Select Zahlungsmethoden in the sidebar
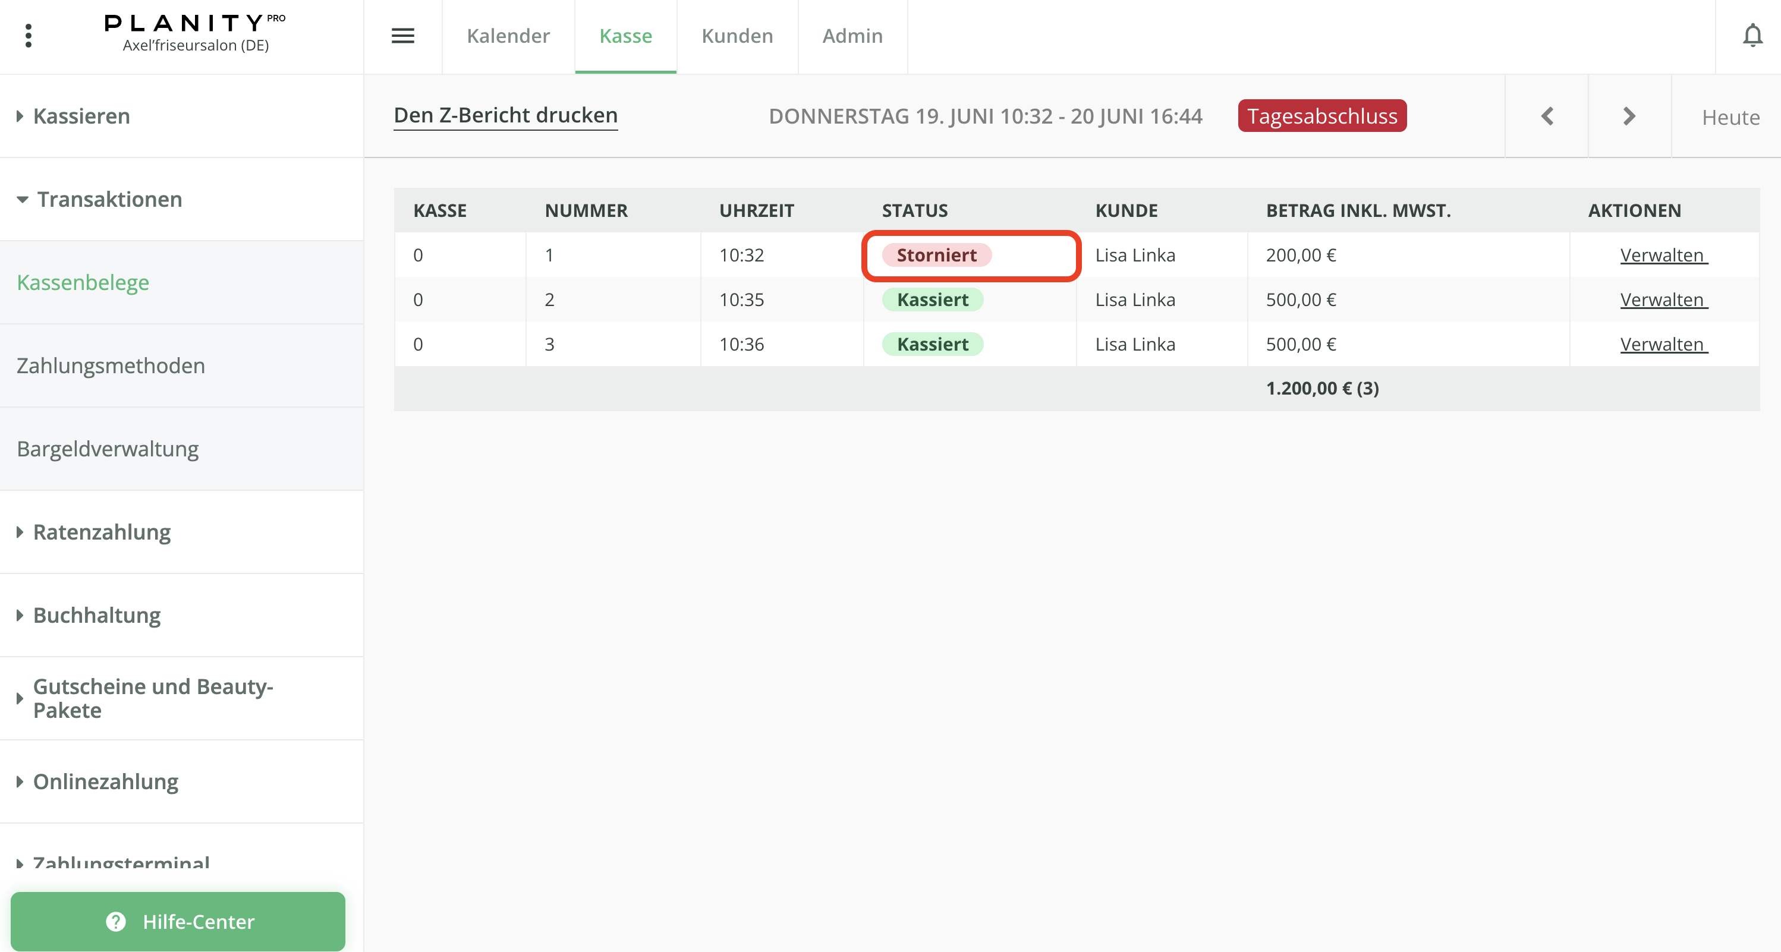Image resolution: width=1781 pixels, height=952 pixels. click(x=111, y=365)
